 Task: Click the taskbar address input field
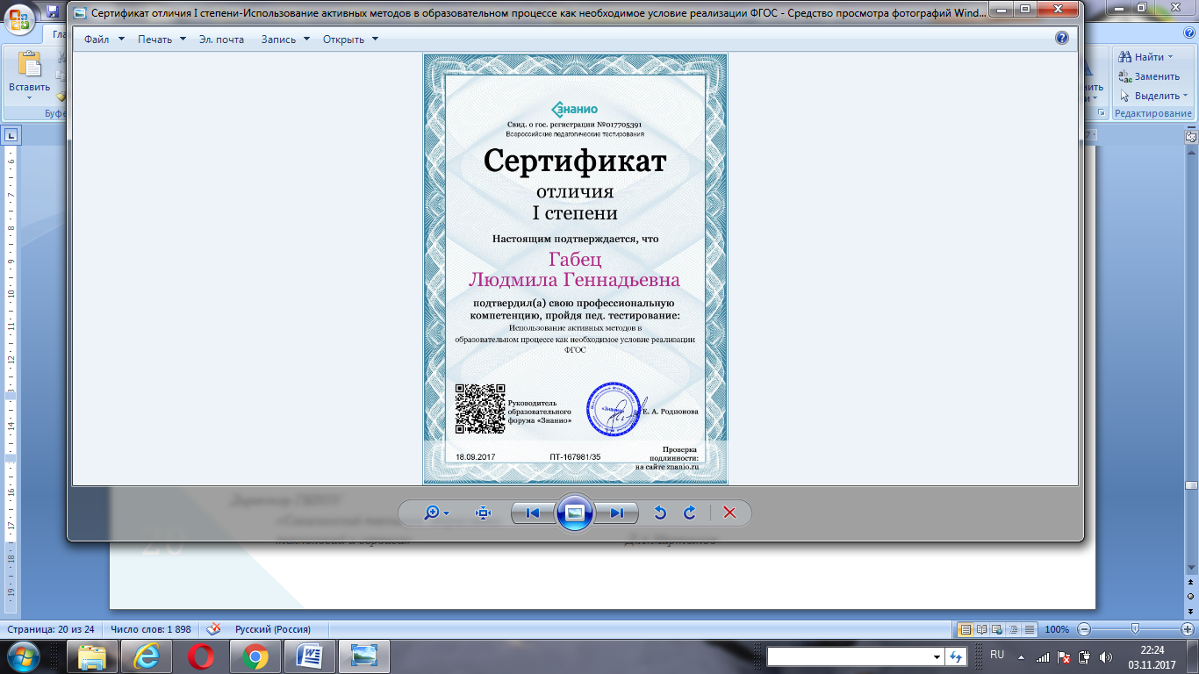(x=848, y=656)
